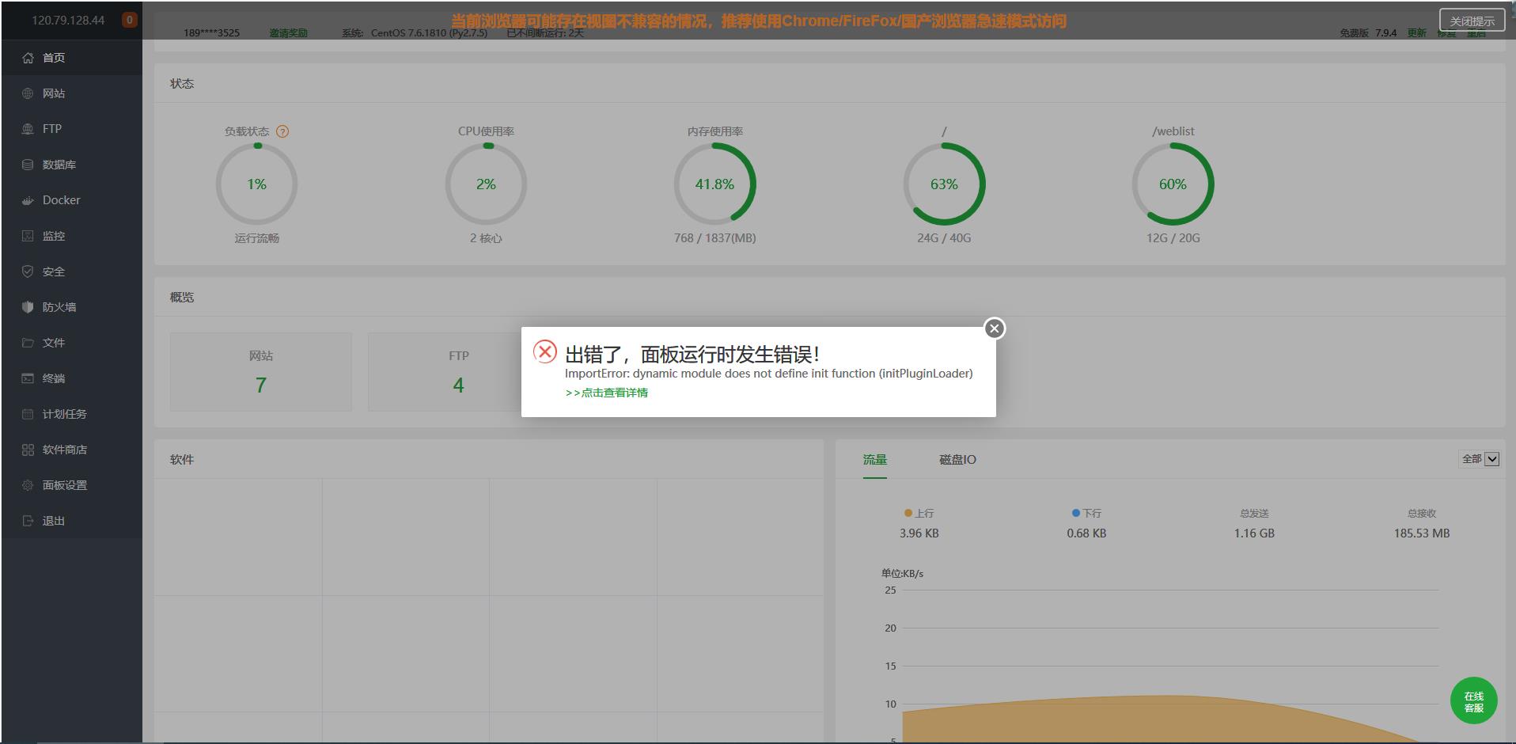Click the 768 / 1837(MB) memory text

tap(714, 238)
